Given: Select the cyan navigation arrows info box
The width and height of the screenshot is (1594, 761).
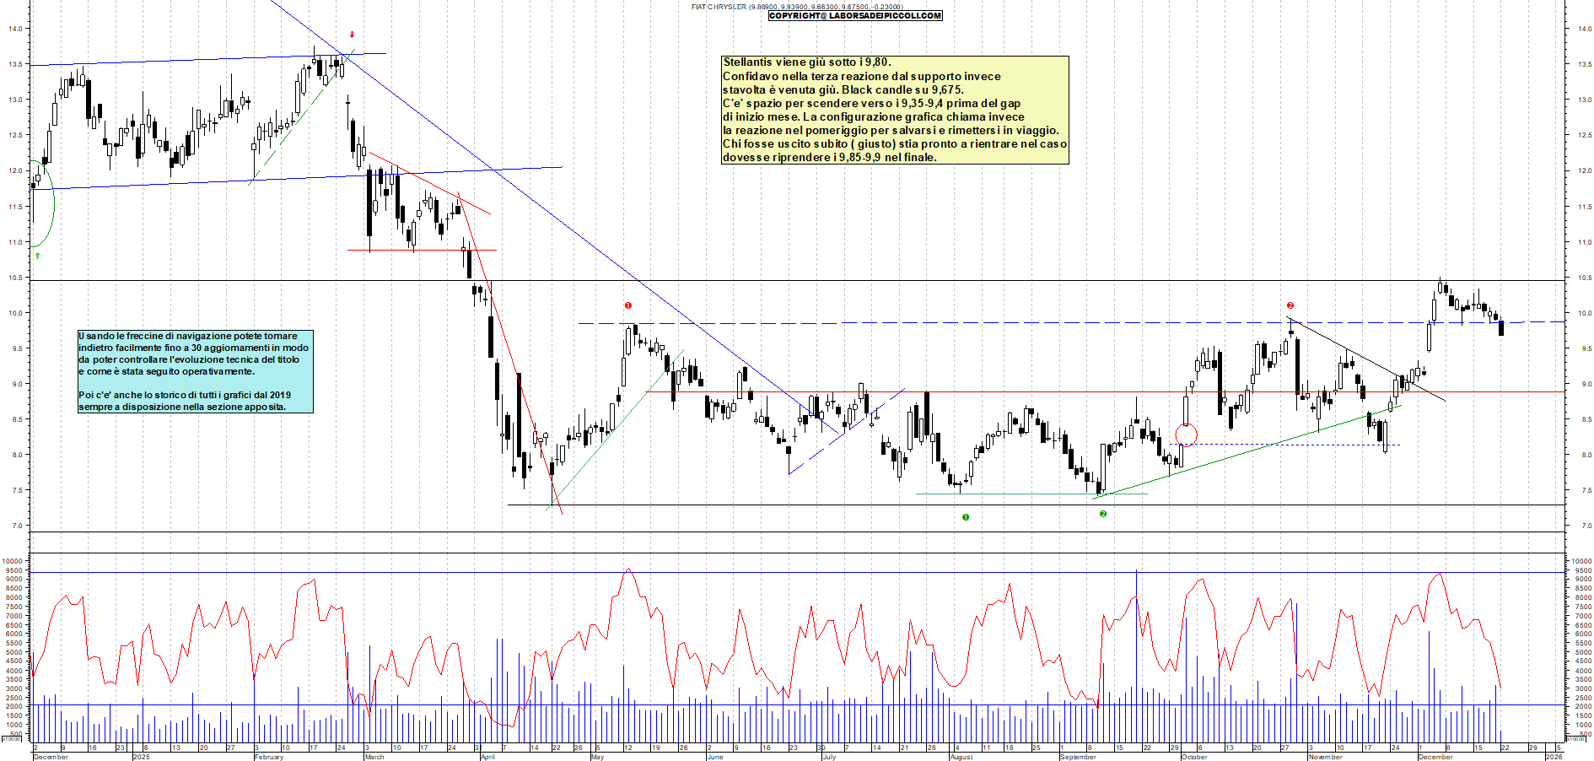Looking at the screenshot, I should pos(195,371).
